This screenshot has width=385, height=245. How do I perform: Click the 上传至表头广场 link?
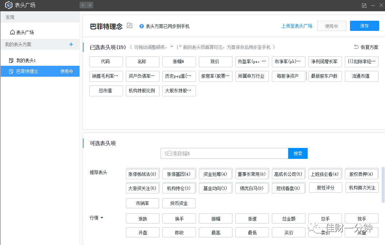tap(297, 26)
